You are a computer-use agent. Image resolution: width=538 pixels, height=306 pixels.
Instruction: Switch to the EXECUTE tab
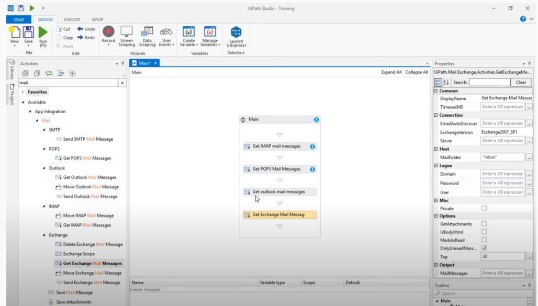tap(72, 19)
